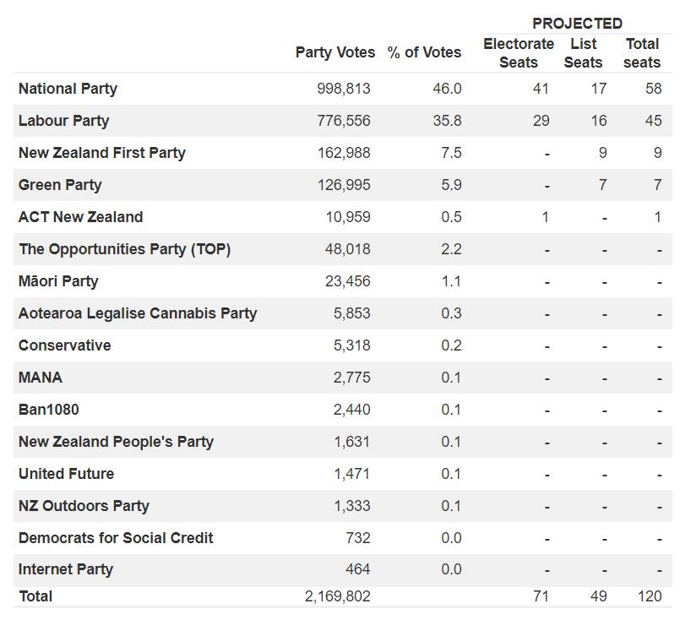
Task: Select the total seats value 120
Action: [x=650, y=596]
